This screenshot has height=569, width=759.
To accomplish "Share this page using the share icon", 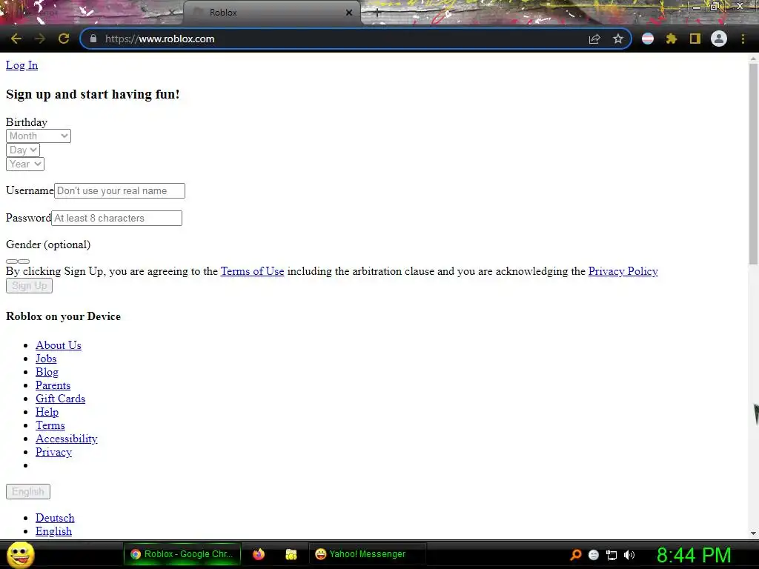I will point(594,39).
